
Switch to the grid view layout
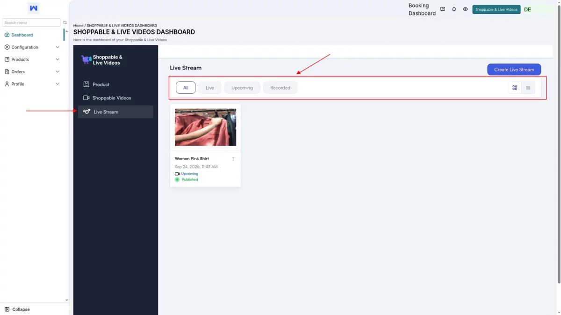pos(515,88)
